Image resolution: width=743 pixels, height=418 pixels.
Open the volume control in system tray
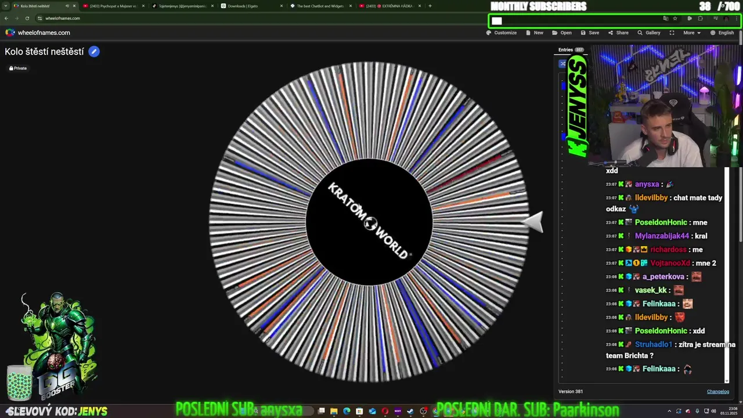(713, 411)
